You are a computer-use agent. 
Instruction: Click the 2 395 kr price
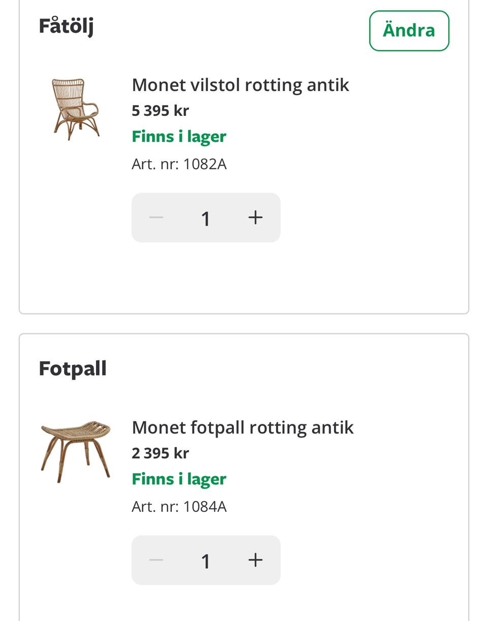pos(160,453)
